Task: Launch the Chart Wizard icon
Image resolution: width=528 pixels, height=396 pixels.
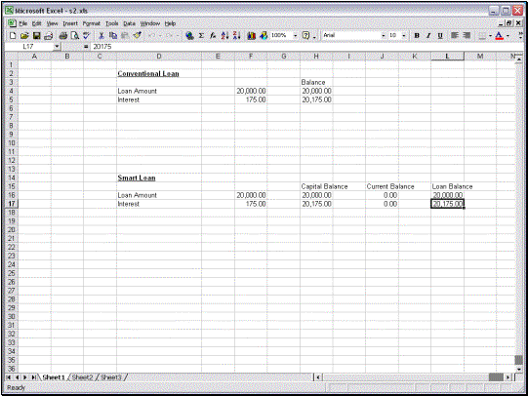Action: (251, 35)
